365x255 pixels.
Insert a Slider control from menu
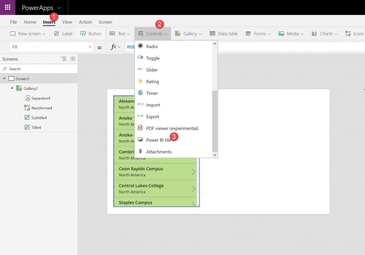click(x=152, y=70)
